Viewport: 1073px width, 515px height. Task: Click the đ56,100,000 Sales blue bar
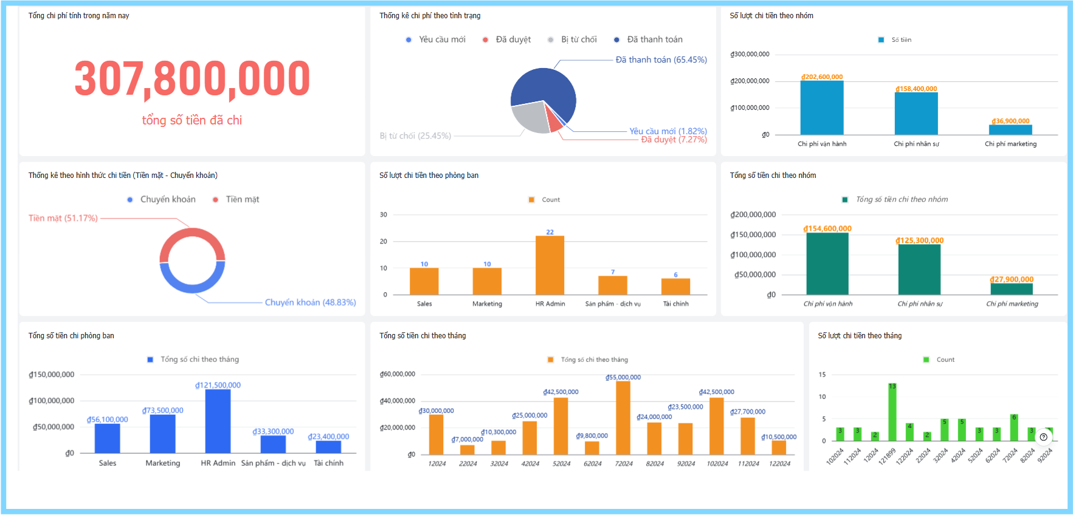click(107, 438)
